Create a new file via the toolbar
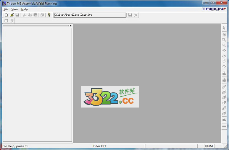Viewport: 229px width, 150px height. [6, 15]
